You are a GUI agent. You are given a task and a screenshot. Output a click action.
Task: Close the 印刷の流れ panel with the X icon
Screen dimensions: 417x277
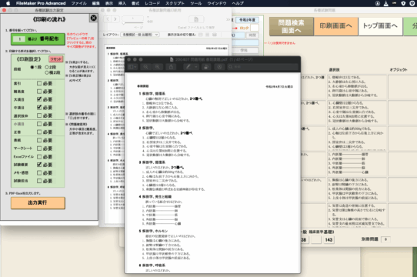coord(93,18)
